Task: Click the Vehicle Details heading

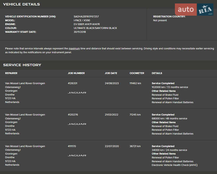Action: coord(21,4)
